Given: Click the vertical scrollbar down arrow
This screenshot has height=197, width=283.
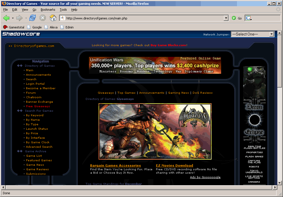Looking at the screenshot, I should (x=280, y=183).
